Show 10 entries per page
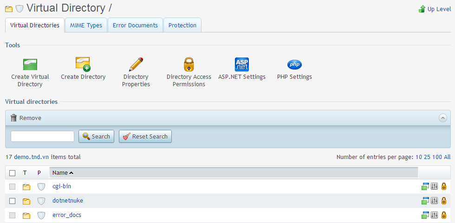 pyautogui.click(x=419, y=157)
